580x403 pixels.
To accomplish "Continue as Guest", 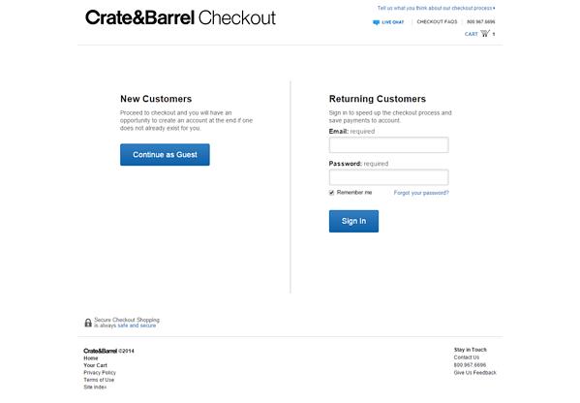I will click(165, 155).
